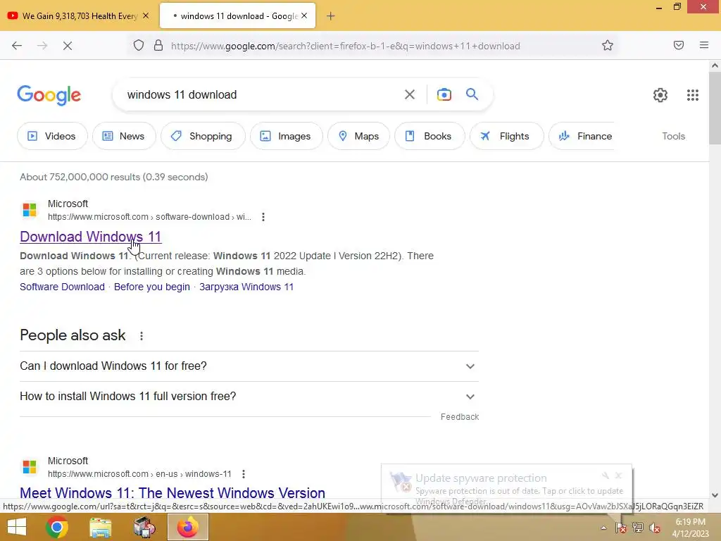Open the Before you begin sitelink
This screenshot has width=721, height=541.
(152, 287)
